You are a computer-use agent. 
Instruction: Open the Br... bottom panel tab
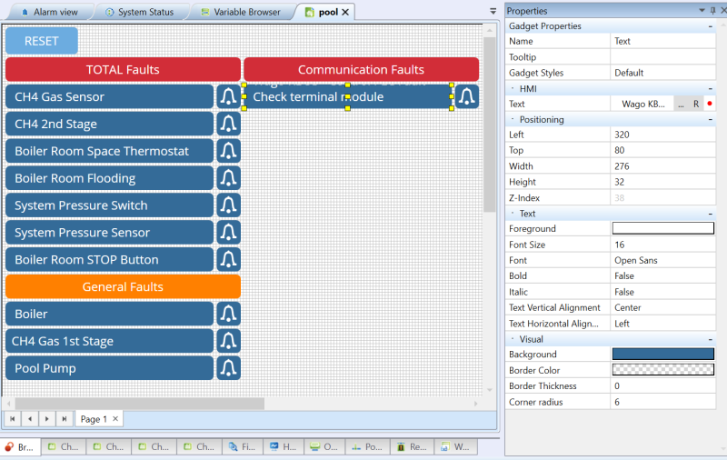pos(20,446)
